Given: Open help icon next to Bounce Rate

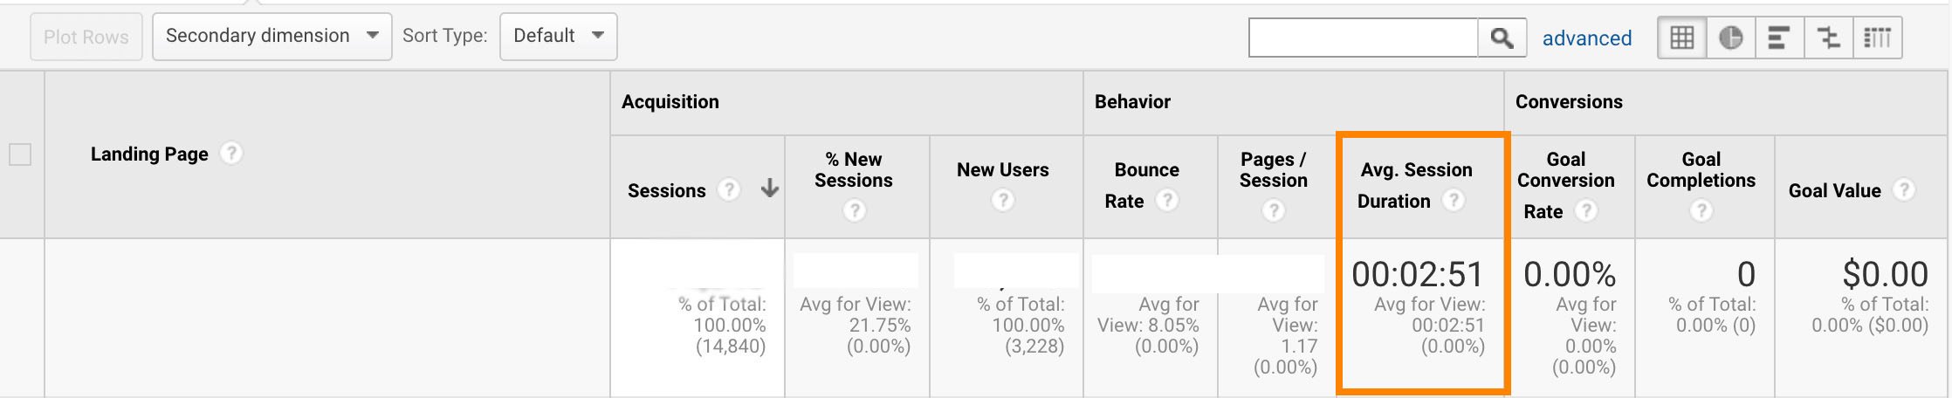Looking at the screenshot, I should (1166, 201).
